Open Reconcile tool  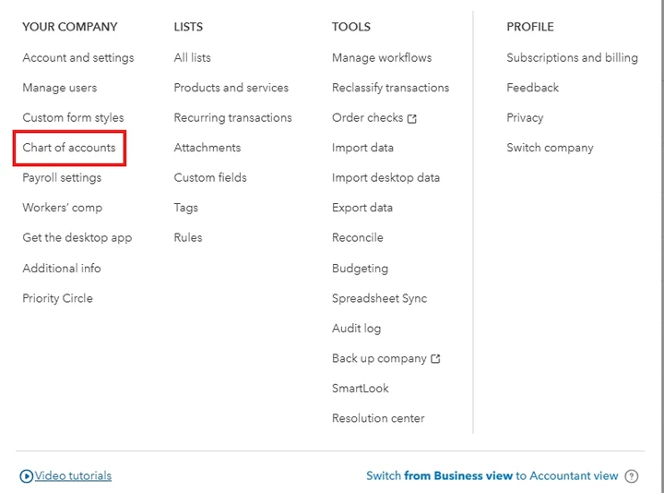(358, 237)
